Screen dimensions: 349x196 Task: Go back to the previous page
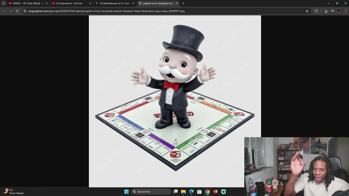(x=4, y=11)
